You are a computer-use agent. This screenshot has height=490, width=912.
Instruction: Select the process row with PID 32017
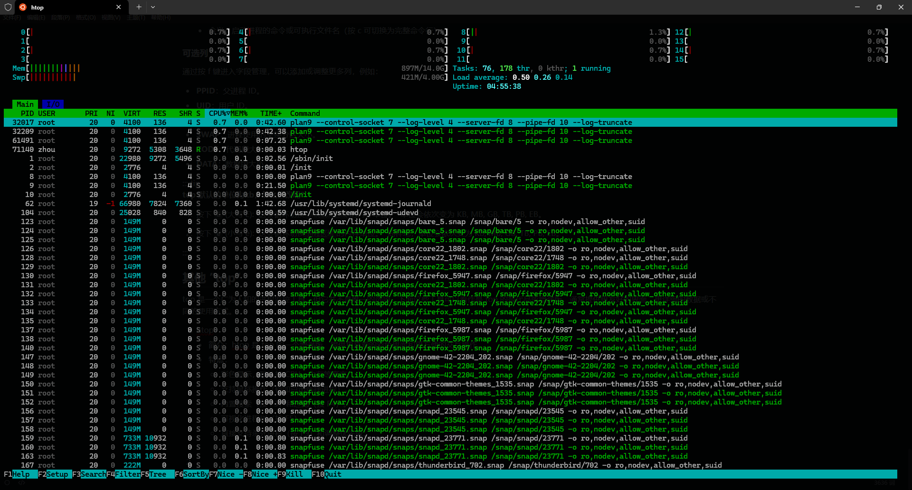click(x=450, y=122)
